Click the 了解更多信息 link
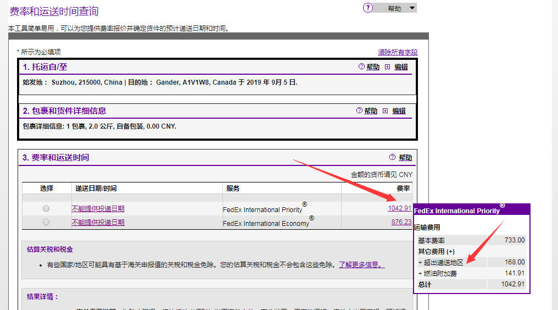Screen dimensions: 558x310 click(x=361, y=264)
